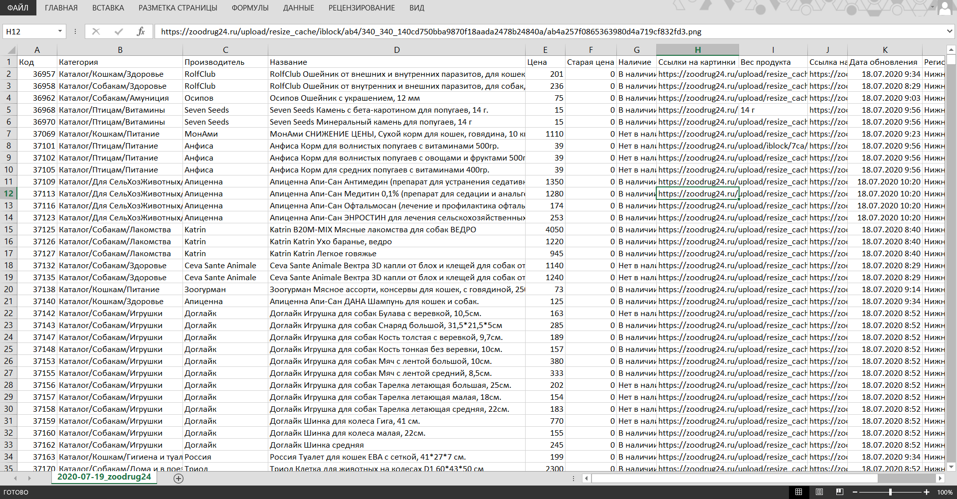The image size is (957, 499).
Task: Select the price cell showing 1350
Action: pos(545,181)
